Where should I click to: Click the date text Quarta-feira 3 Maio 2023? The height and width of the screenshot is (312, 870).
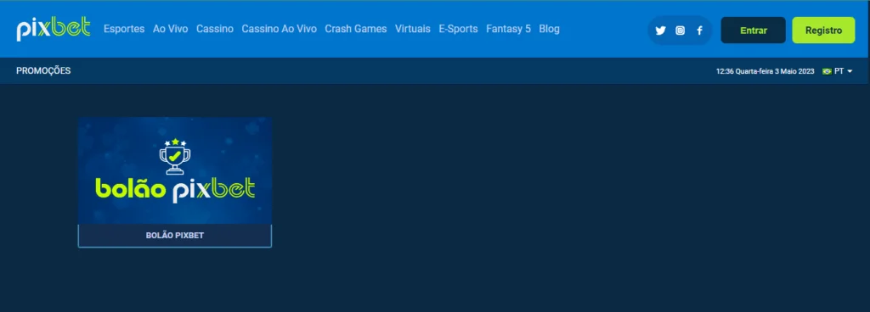(775, 71)
